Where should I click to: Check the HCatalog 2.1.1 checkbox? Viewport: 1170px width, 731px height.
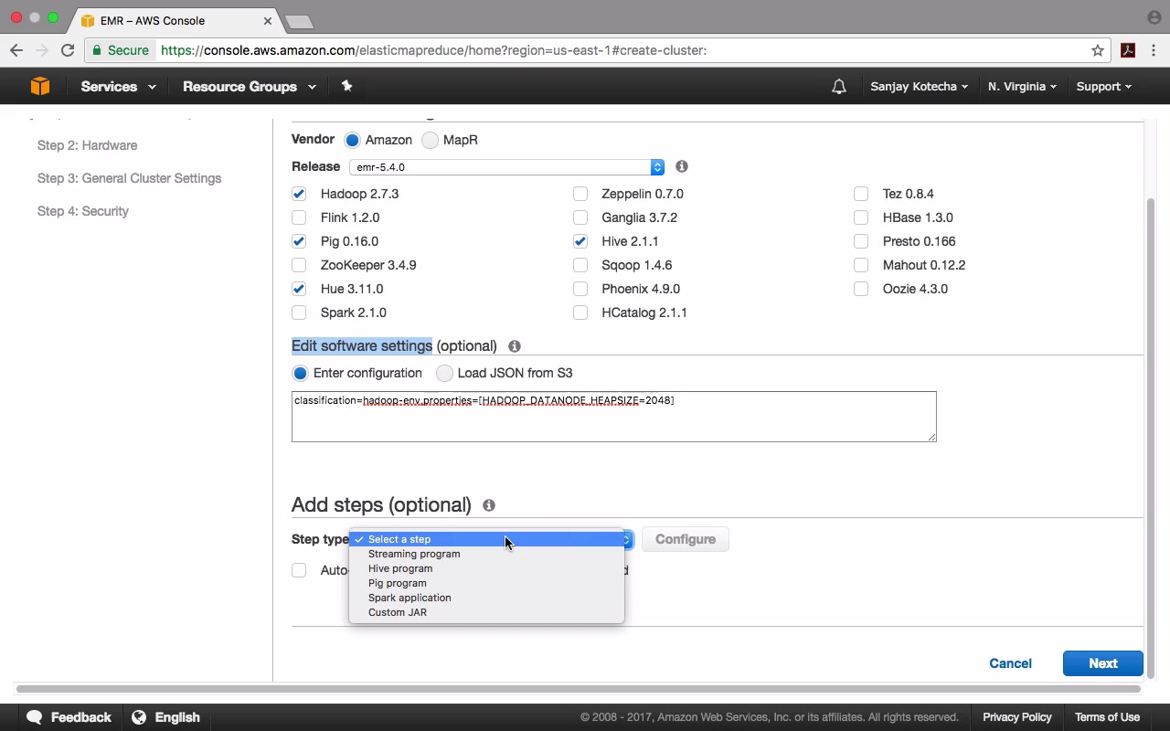[580, 313]
